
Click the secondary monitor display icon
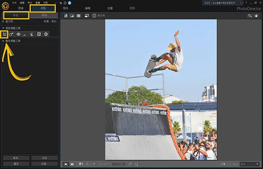click(87, 16)
